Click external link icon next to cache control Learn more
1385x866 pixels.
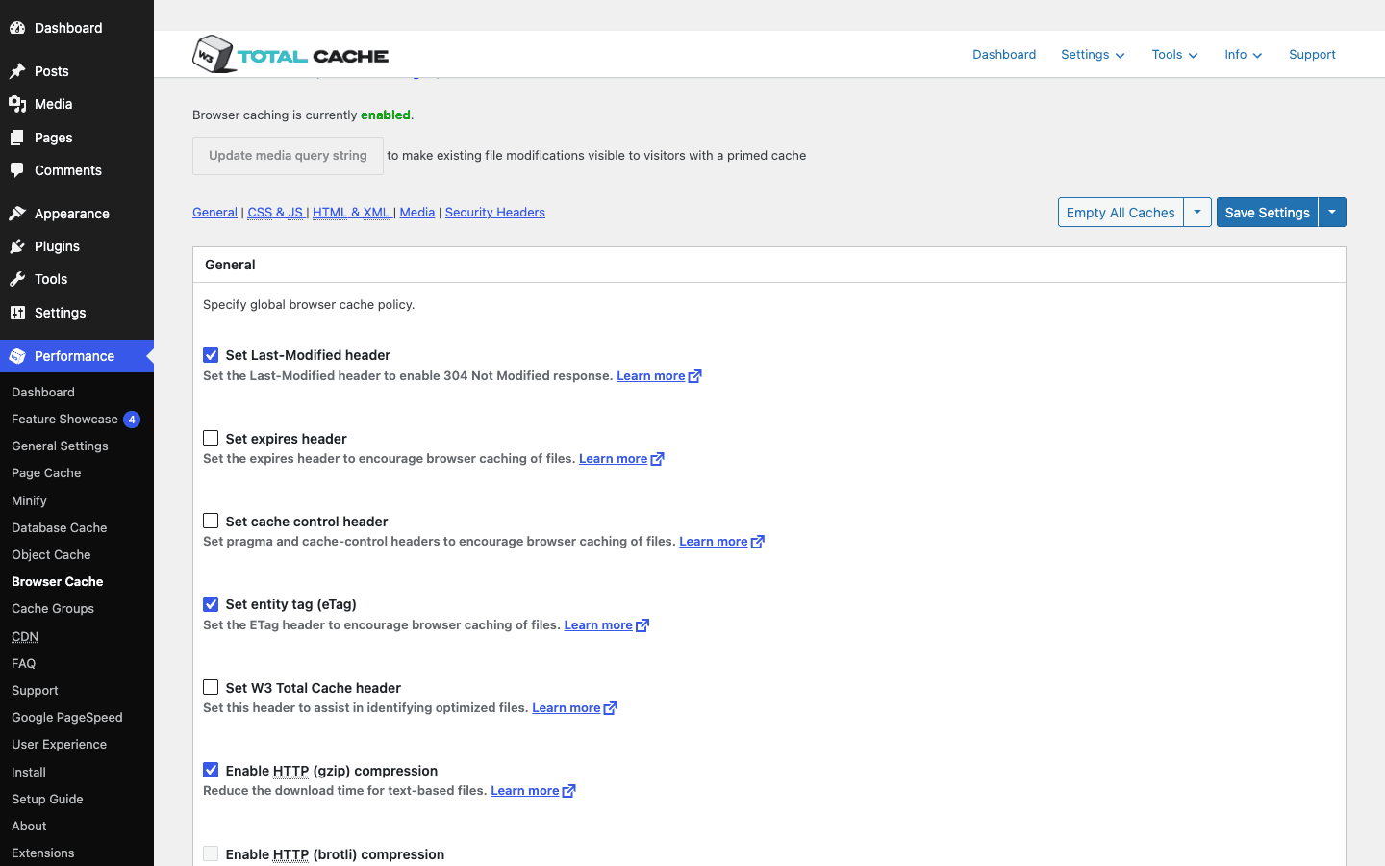(758, 542)
